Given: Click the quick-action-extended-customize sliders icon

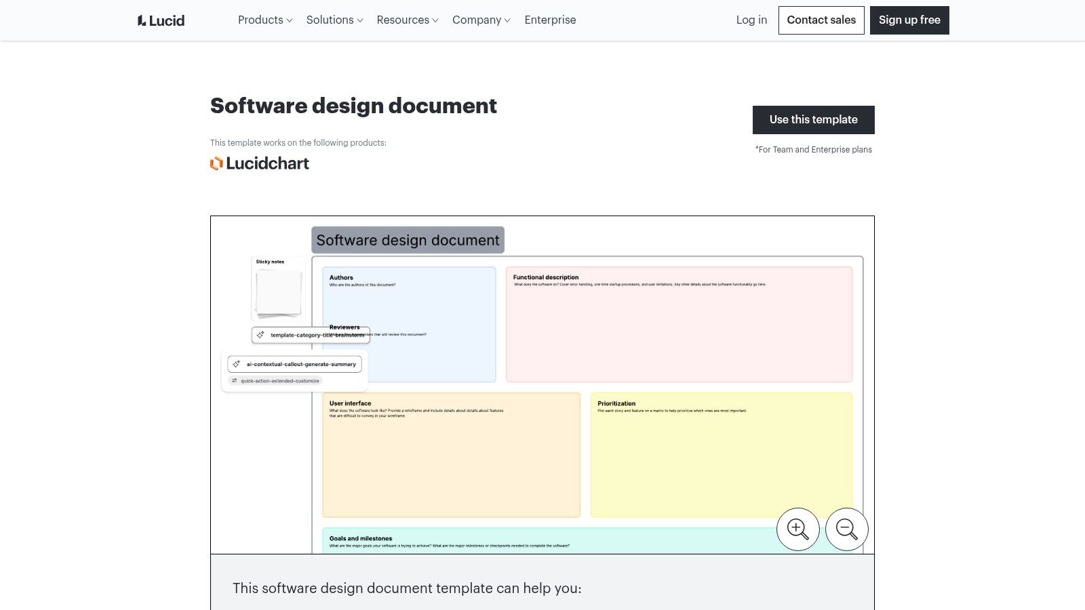Looking at the screenshot, I should 235,381.
